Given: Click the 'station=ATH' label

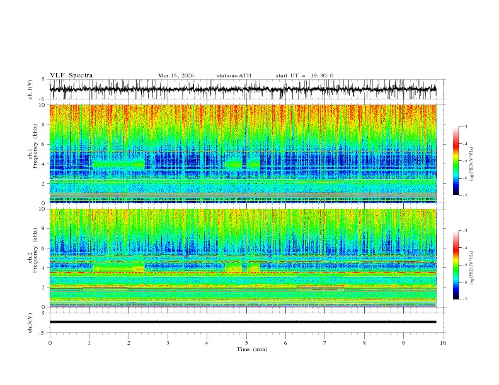Looking at the screenshot, I should pos(234,75).
